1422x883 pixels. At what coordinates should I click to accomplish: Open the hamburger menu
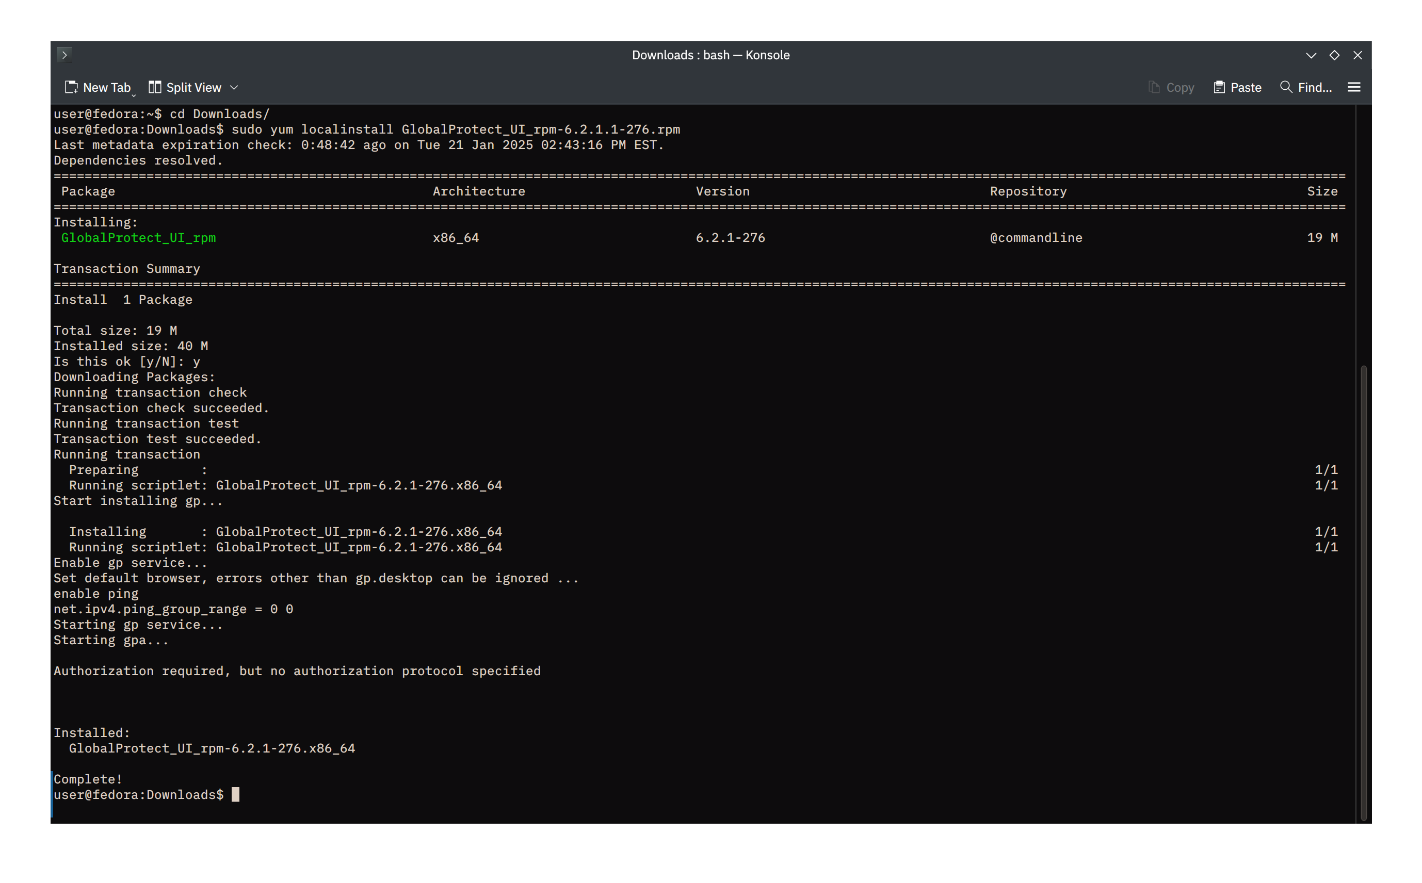click(1354, 88)
